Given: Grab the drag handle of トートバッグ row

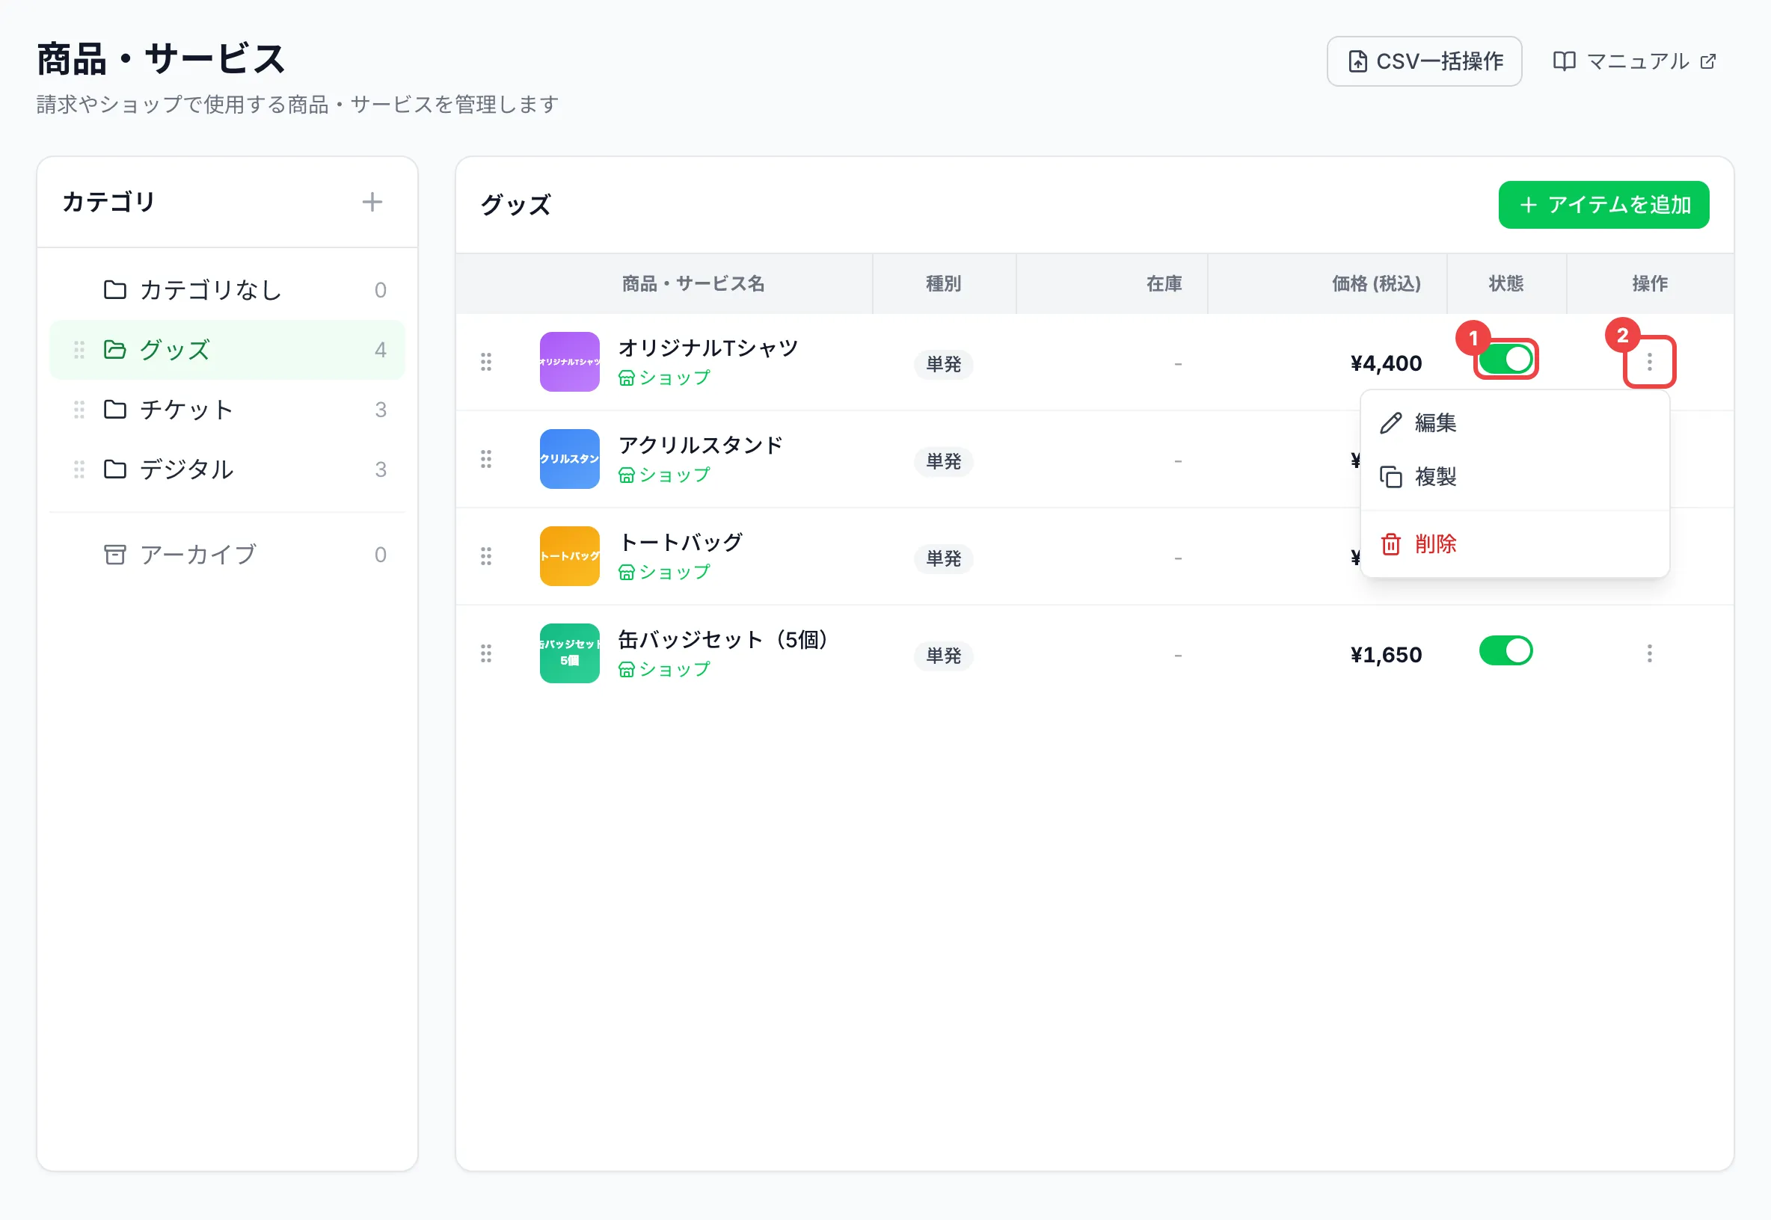Looking at the screenshot, I should (485, 556).
